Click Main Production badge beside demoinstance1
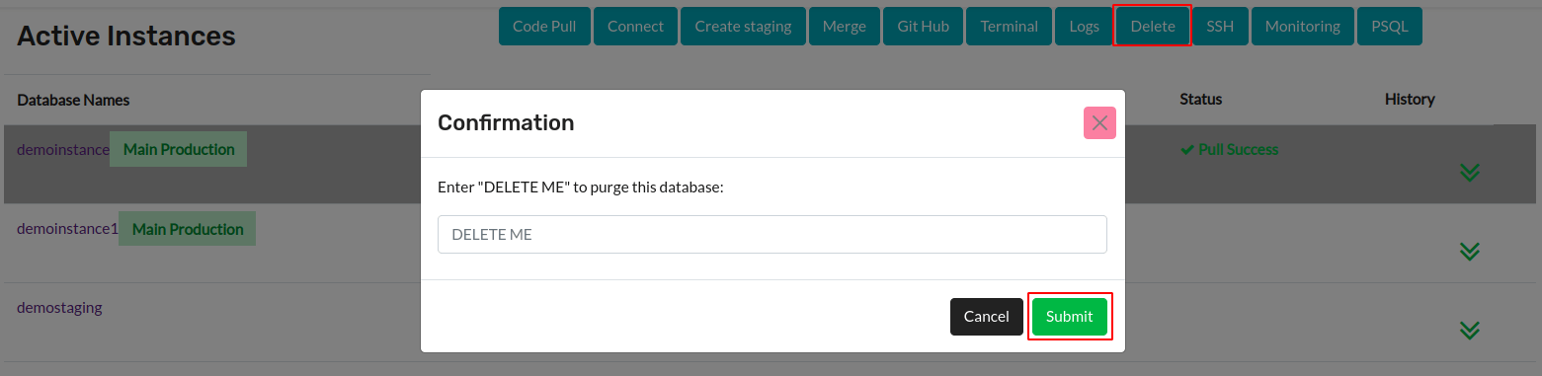The width and height of the screenshot is (1542, 376). (188, 229)
